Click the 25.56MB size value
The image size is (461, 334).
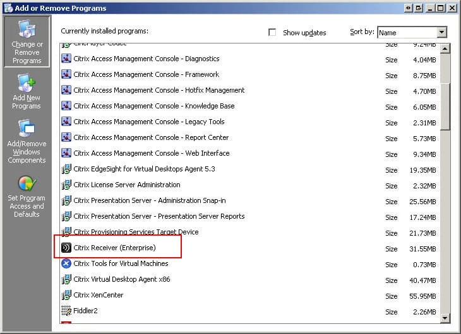(422, 202)
